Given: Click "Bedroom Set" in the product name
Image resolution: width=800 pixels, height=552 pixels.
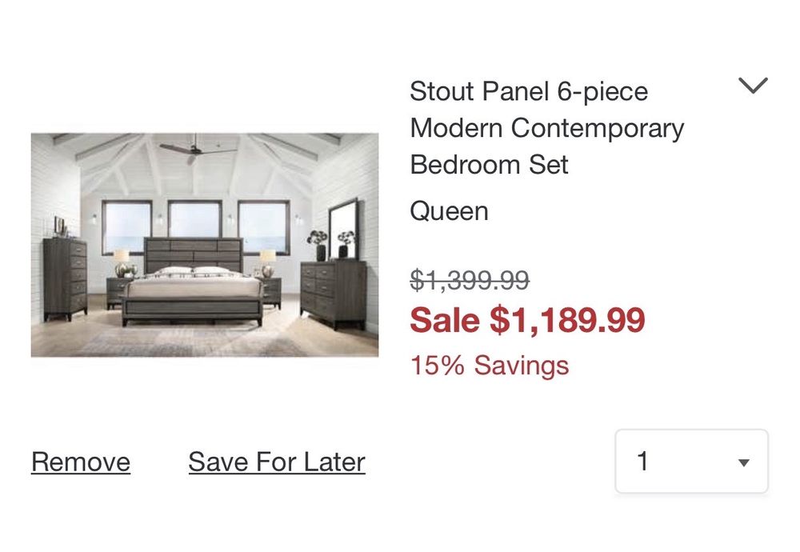Looking at the screenshot, I should (x=489, y=165).
